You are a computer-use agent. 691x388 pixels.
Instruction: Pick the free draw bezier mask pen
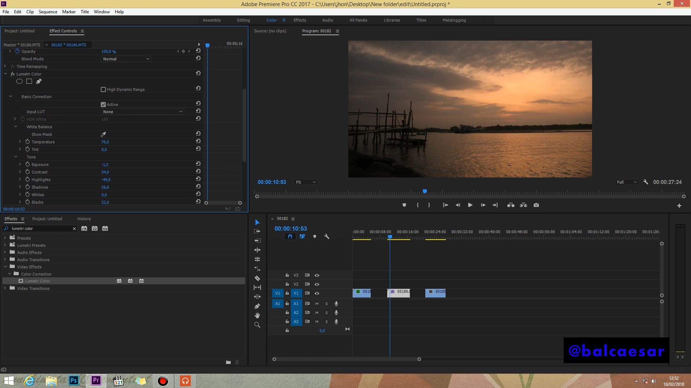[x=39, y=82]
